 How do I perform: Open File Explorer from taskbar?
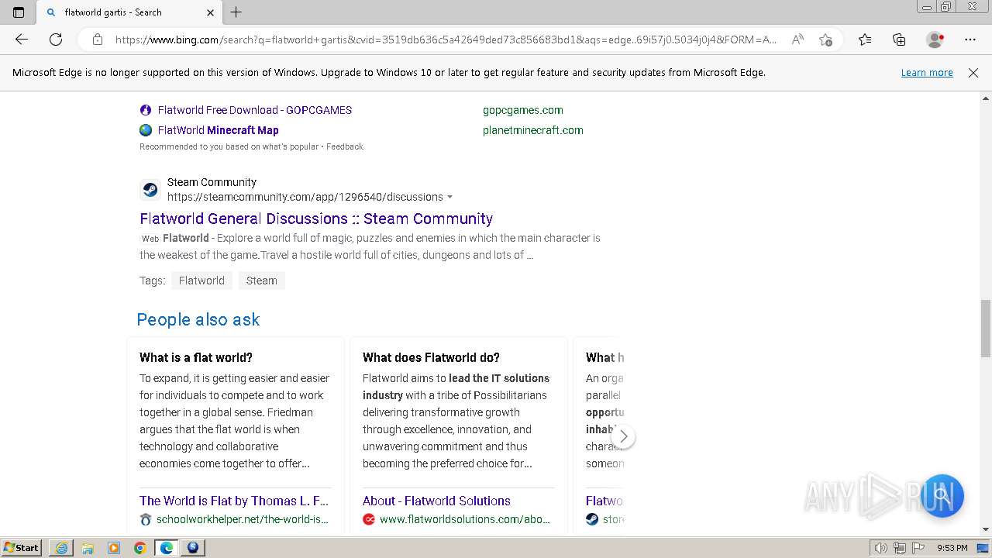88,548
